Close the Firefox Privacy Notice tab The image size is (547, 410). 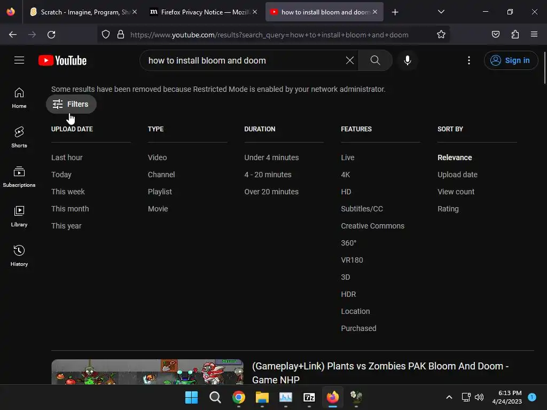tap(255, 12)
